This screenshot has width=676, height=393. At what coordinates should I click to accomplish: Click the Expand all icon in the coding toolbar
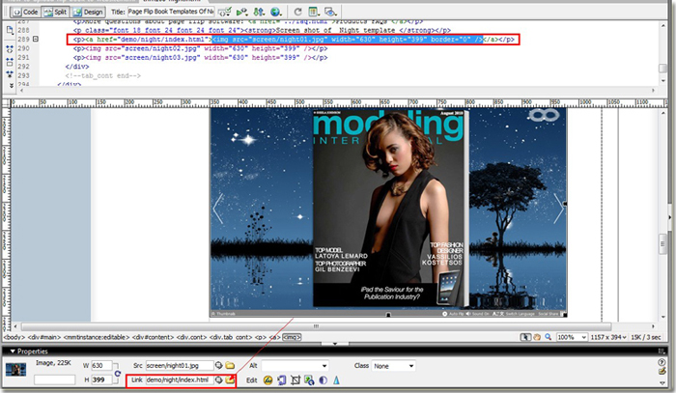click(10, 74)
